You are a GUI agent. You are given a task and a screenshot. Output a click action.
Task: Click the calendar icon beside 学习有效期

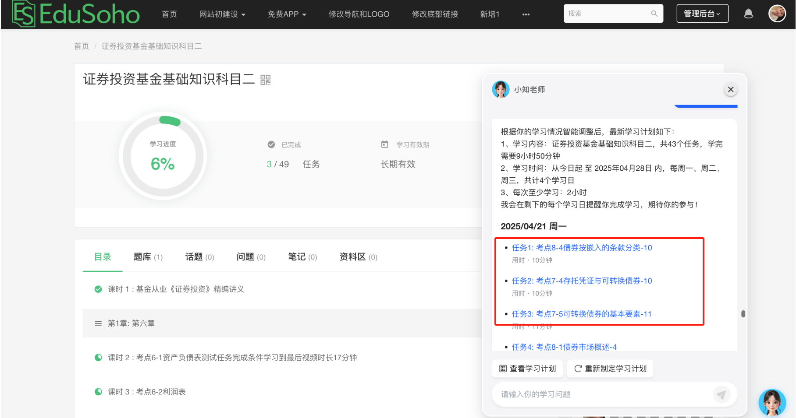tap(384, 144)
